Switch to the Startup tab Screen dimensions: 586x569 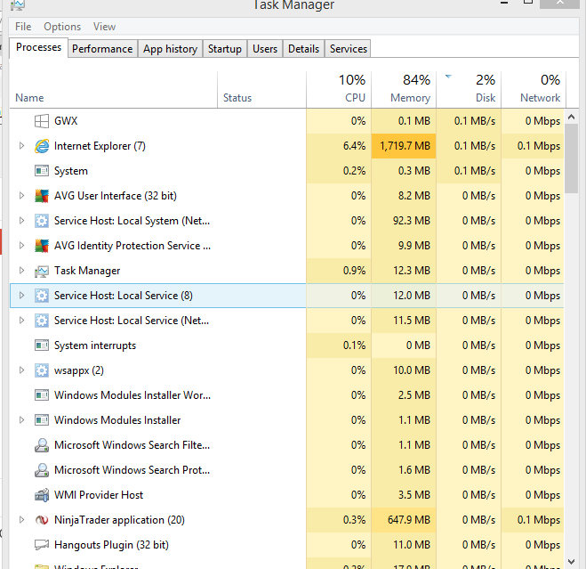pos(225,49)
